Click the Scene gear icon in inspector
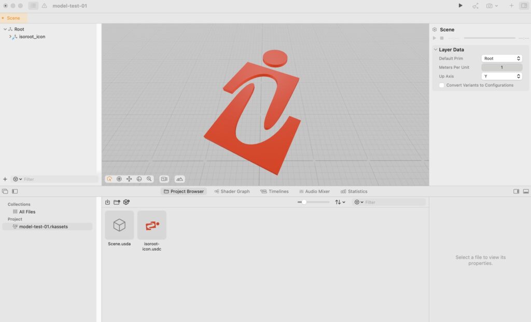The width and height of the screenshot is (531, 322). click(x=435, y=30)
